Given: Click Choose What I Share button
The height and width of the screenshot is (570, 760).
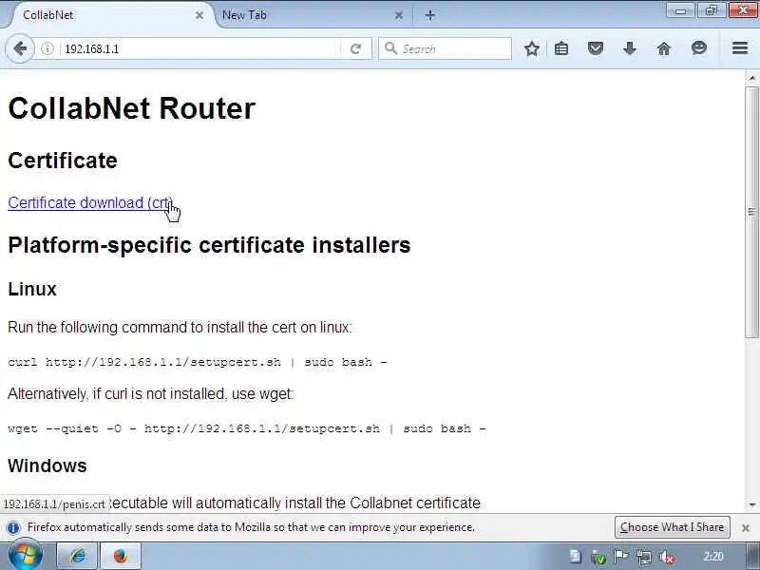Looking at the screenshot, I should [673, 527].
